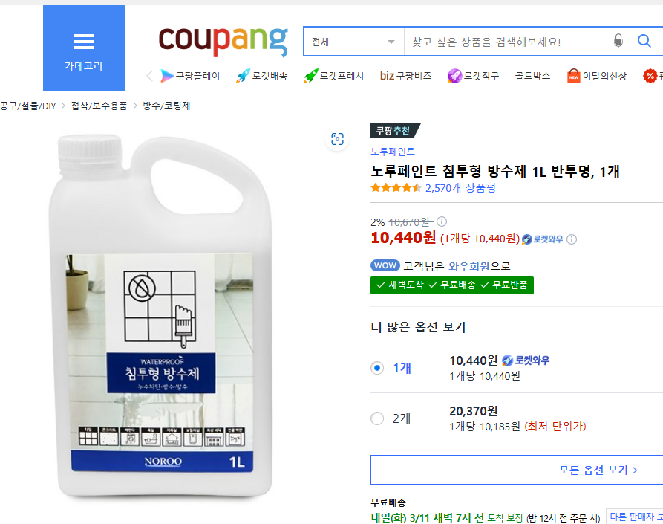Viewport: 663px width, 524px height.
Task: Select the 1개 quantity option
Action: point(377,368)
